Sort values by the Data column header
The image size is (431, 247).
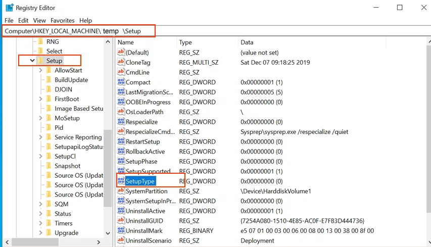[312, 42]
